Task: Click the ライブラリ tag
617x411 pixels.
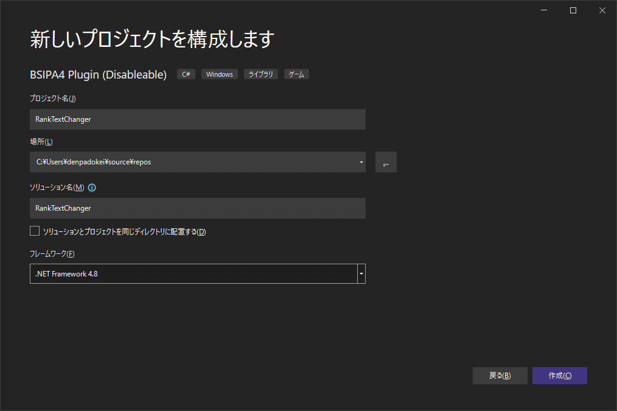Action: coord(261,74)
